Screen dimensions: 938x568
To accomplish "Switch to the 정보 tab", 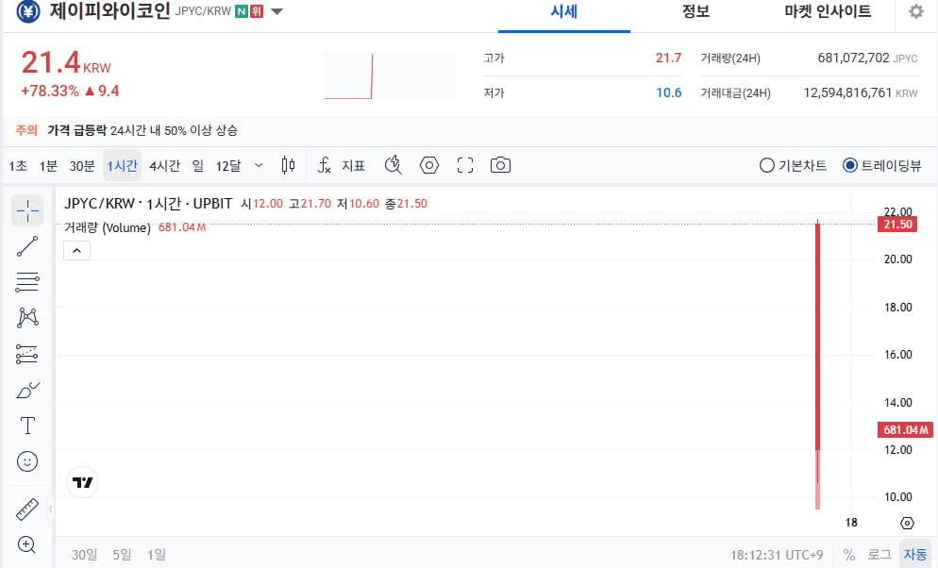I will (x=695, y=11).
